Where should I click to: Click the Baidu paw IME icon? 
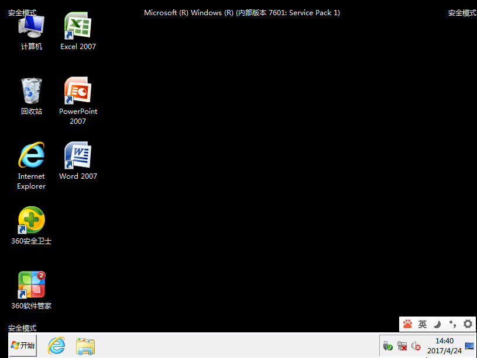[407, 324]
